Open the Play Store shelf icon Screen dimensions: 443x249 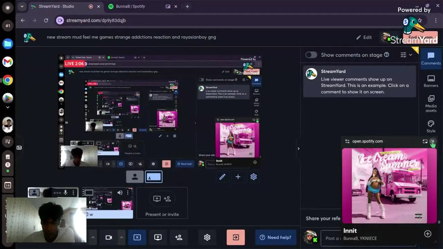click(8, 99)
